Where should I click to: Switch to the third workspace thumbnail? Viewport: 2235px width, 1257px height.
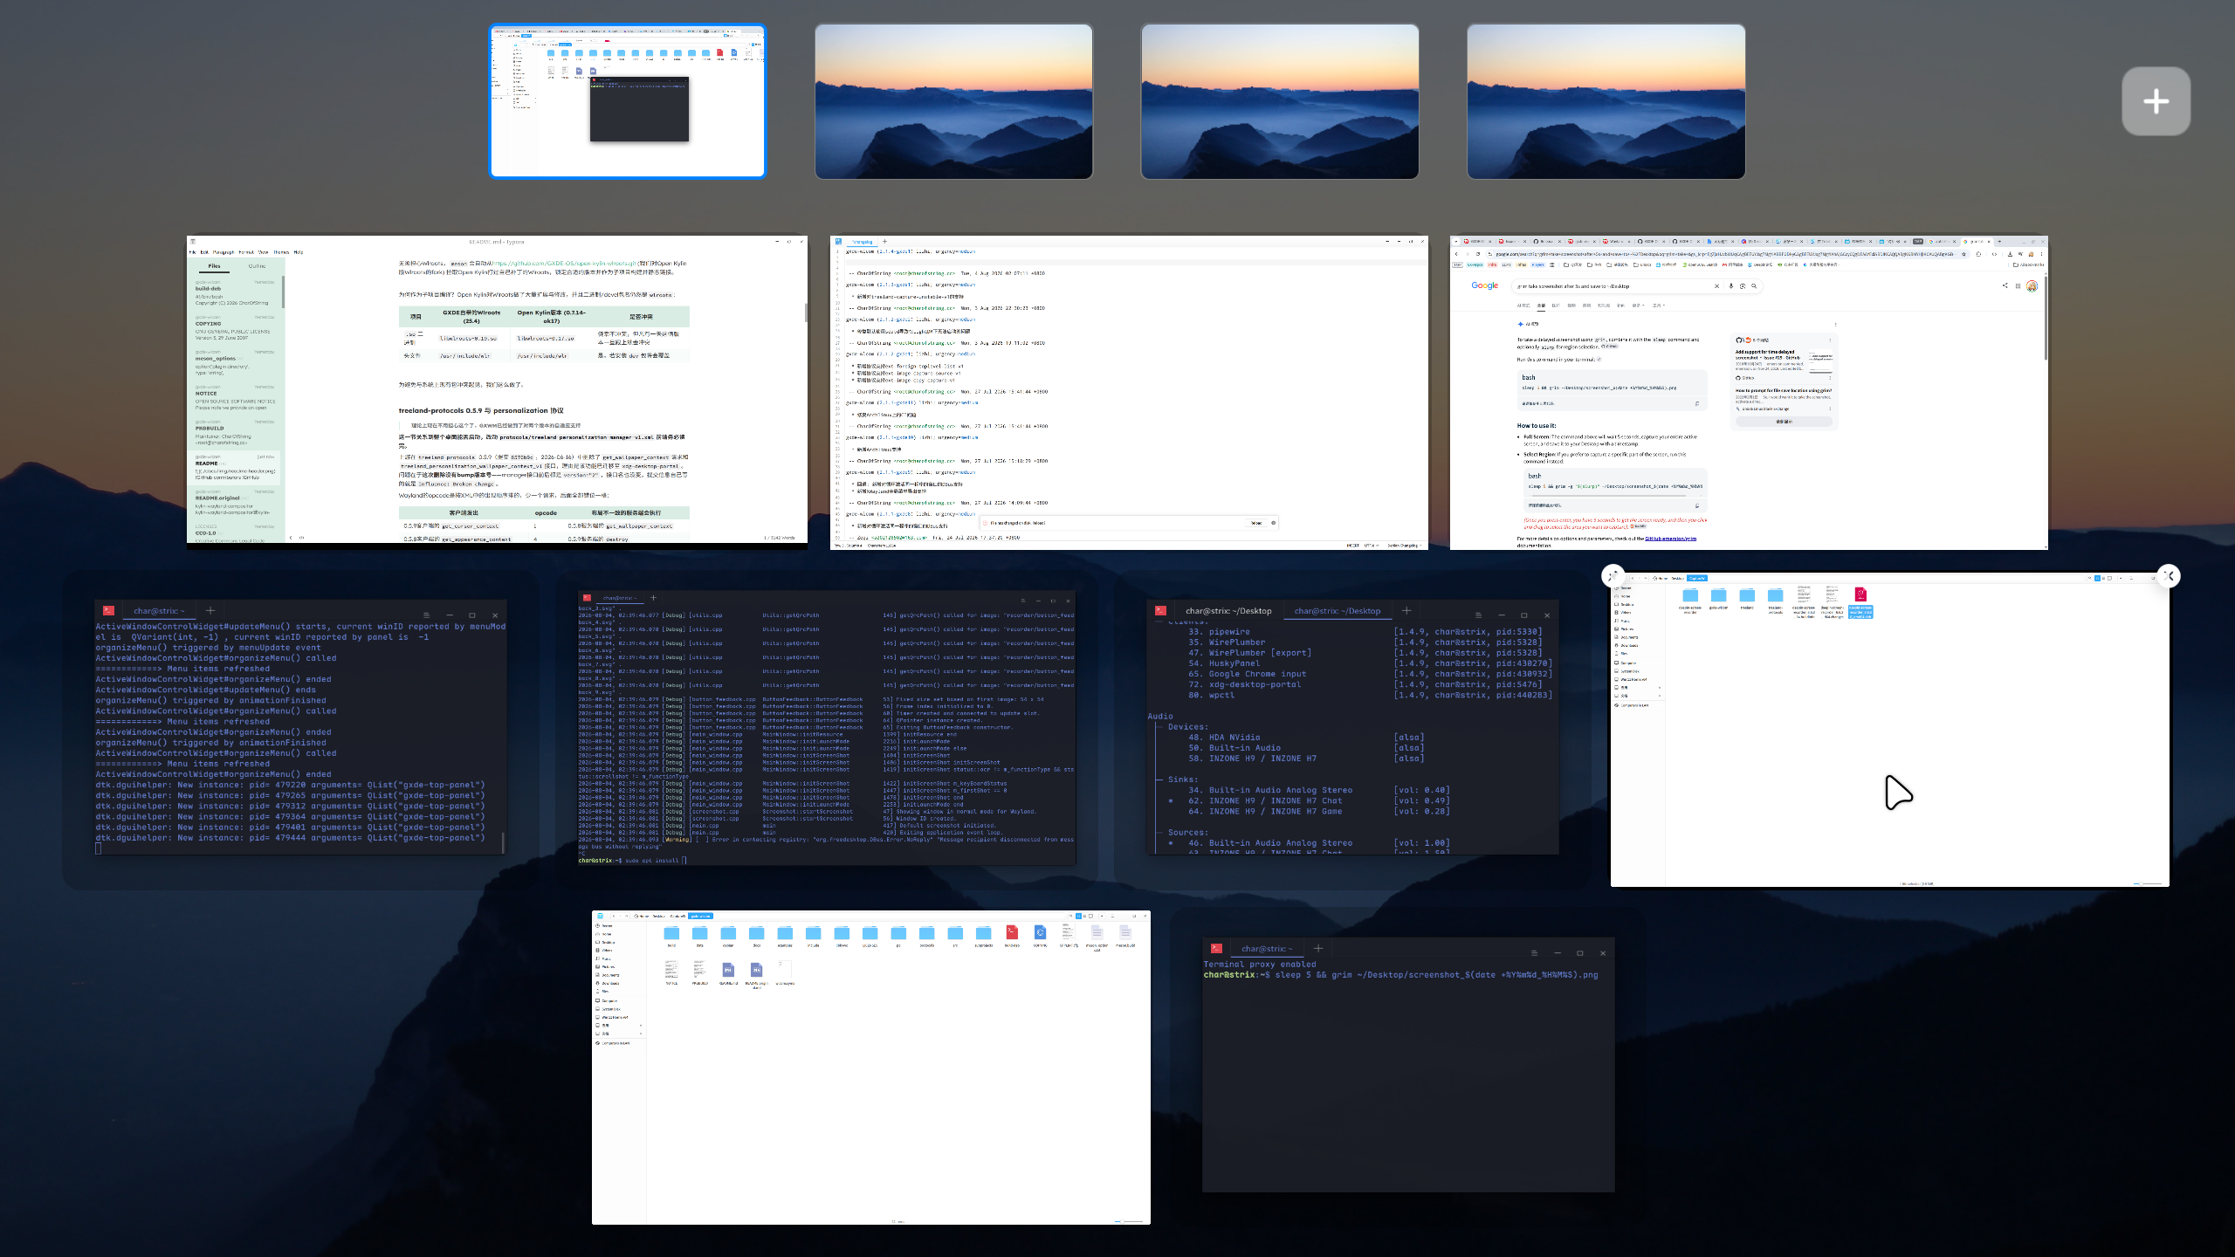[x=1279, y=101]
